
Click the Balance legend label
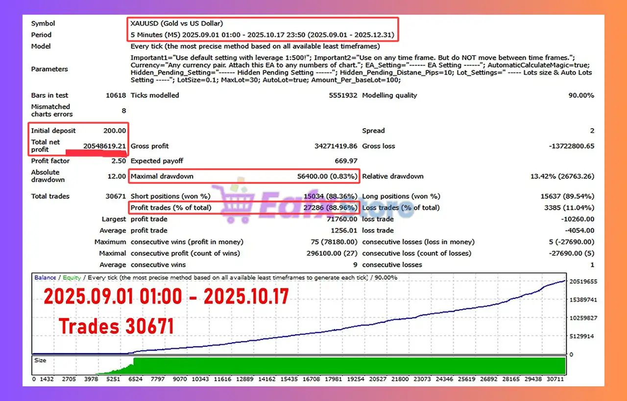click(45, 277)
